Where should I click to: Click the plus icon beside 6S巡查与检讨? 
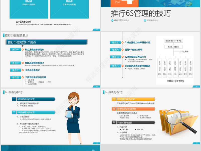coord(145,20)
